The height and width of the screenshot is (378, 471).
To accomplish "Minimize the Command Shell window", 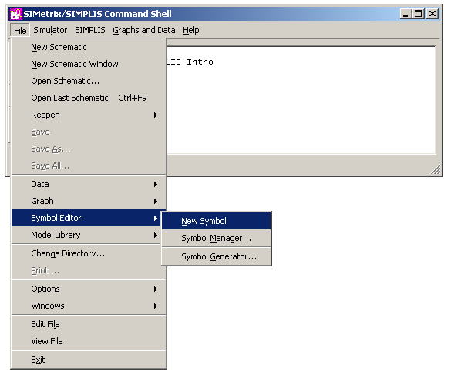I will pos(405,14).
